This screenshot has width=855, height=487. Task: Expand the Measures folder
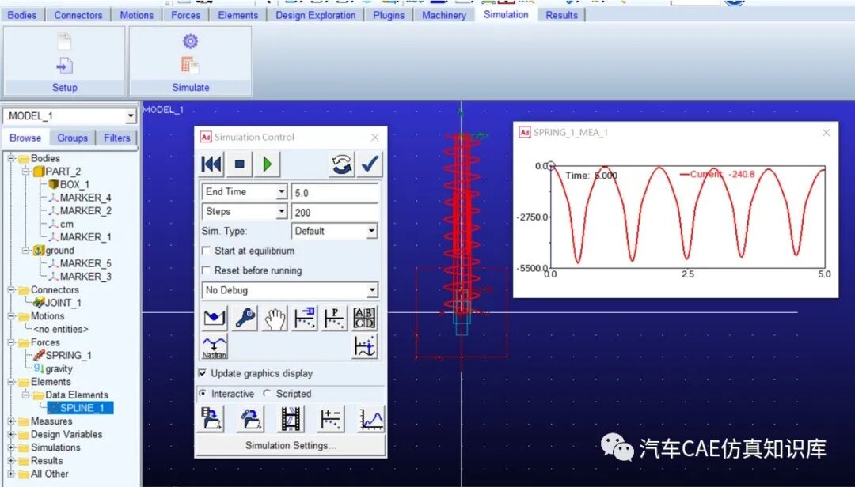pos(11,421)
